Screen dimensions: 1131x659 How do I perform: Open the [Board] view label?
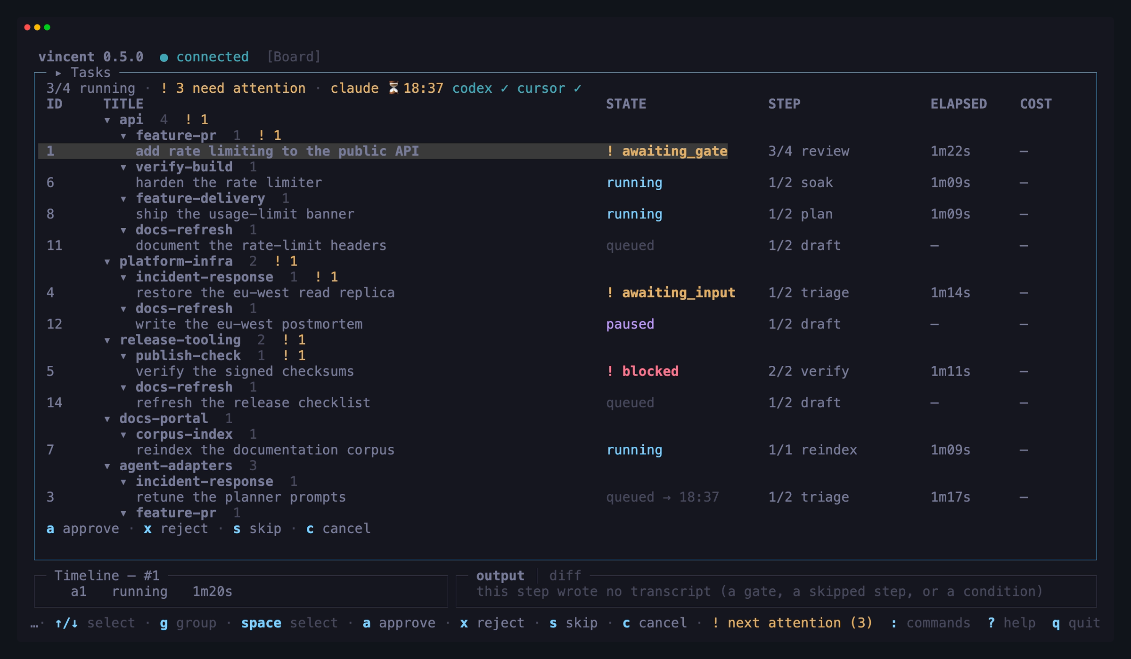pos(294,57)
